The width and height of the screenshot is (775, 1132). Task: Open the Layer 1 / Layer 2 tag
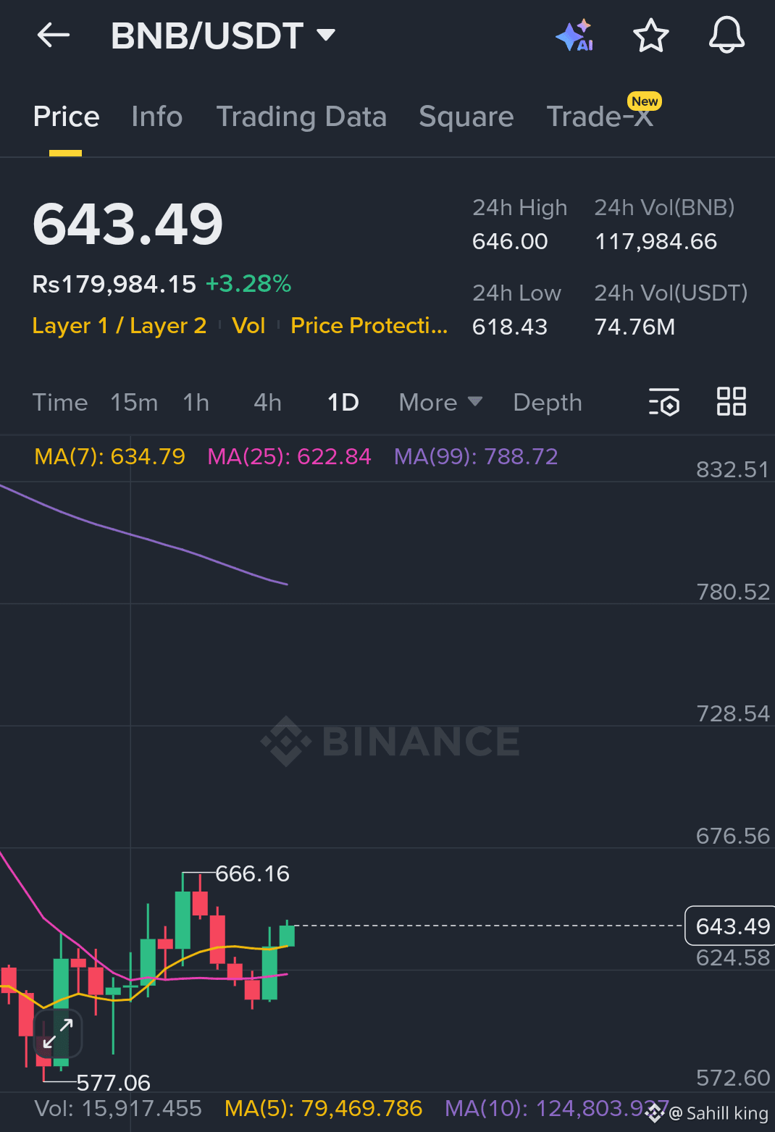tap(120, 326)
